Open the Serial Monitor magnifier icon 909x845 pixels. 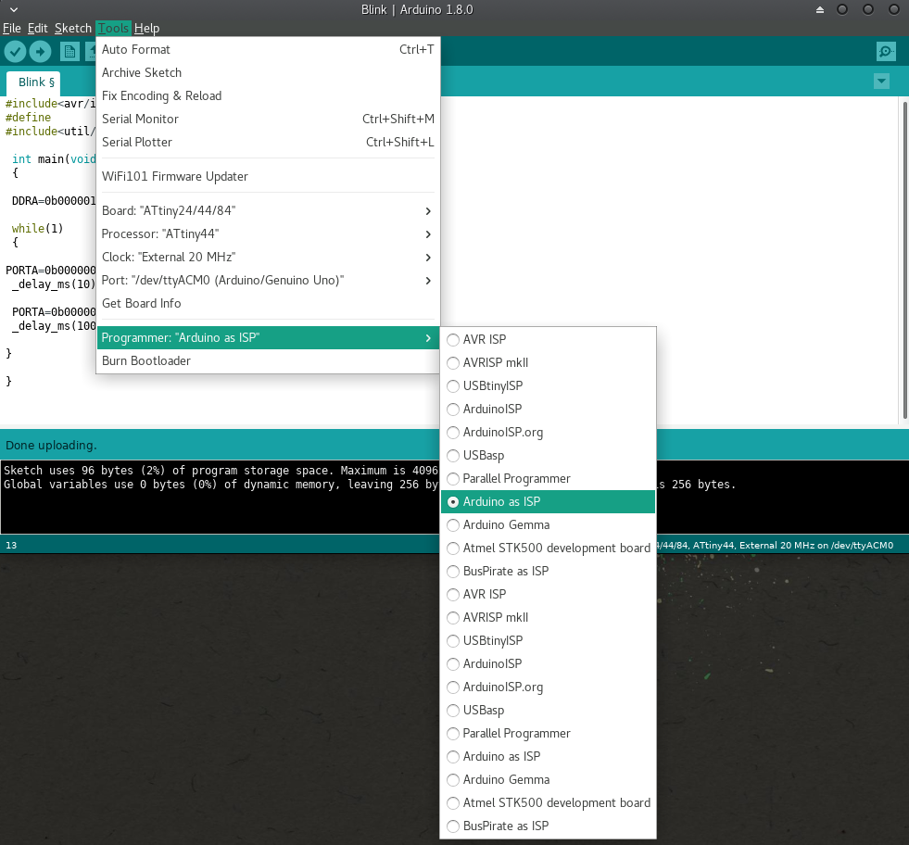886,52
